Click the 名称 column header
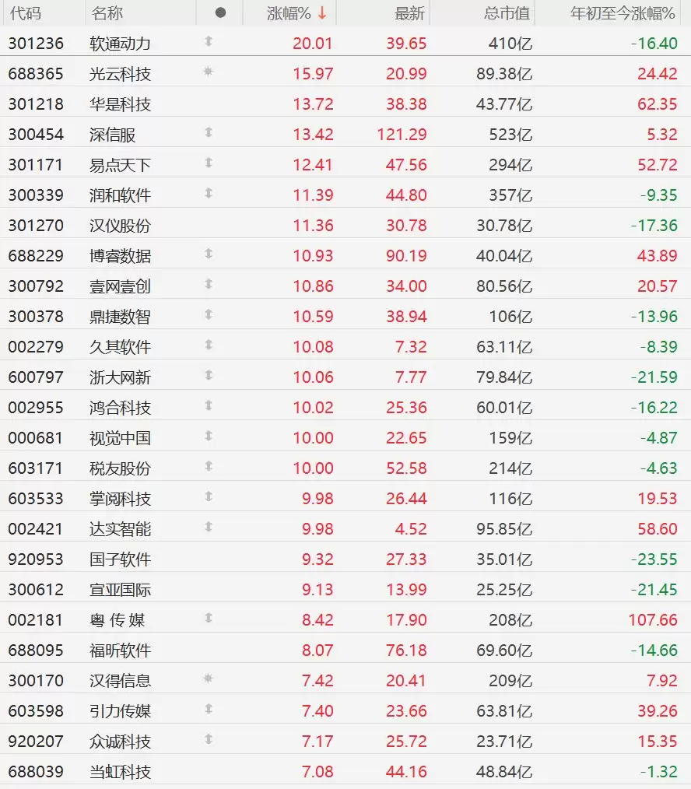691x789 pixels. 107,13
